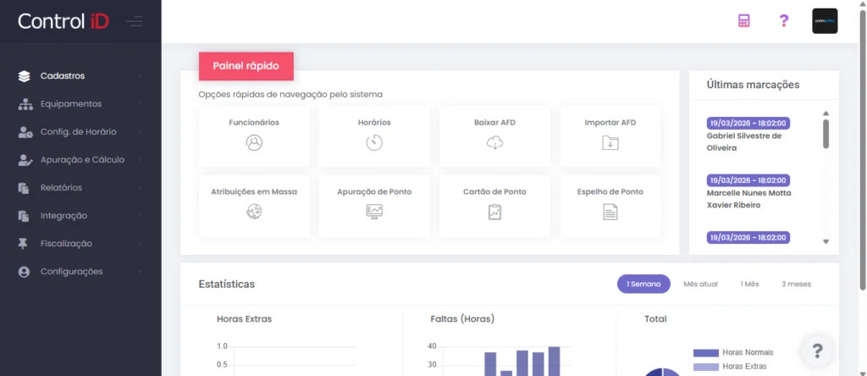Select the Configurações user icon
This screenshot has height=376, width=867.
coord(23,272)
